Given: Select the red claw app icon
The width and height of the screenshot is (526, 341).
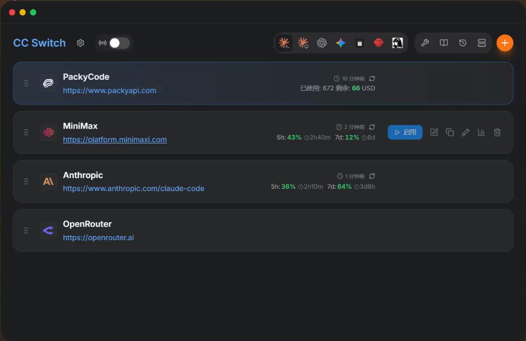Looking at the screenshot, I should coord(379,43).
